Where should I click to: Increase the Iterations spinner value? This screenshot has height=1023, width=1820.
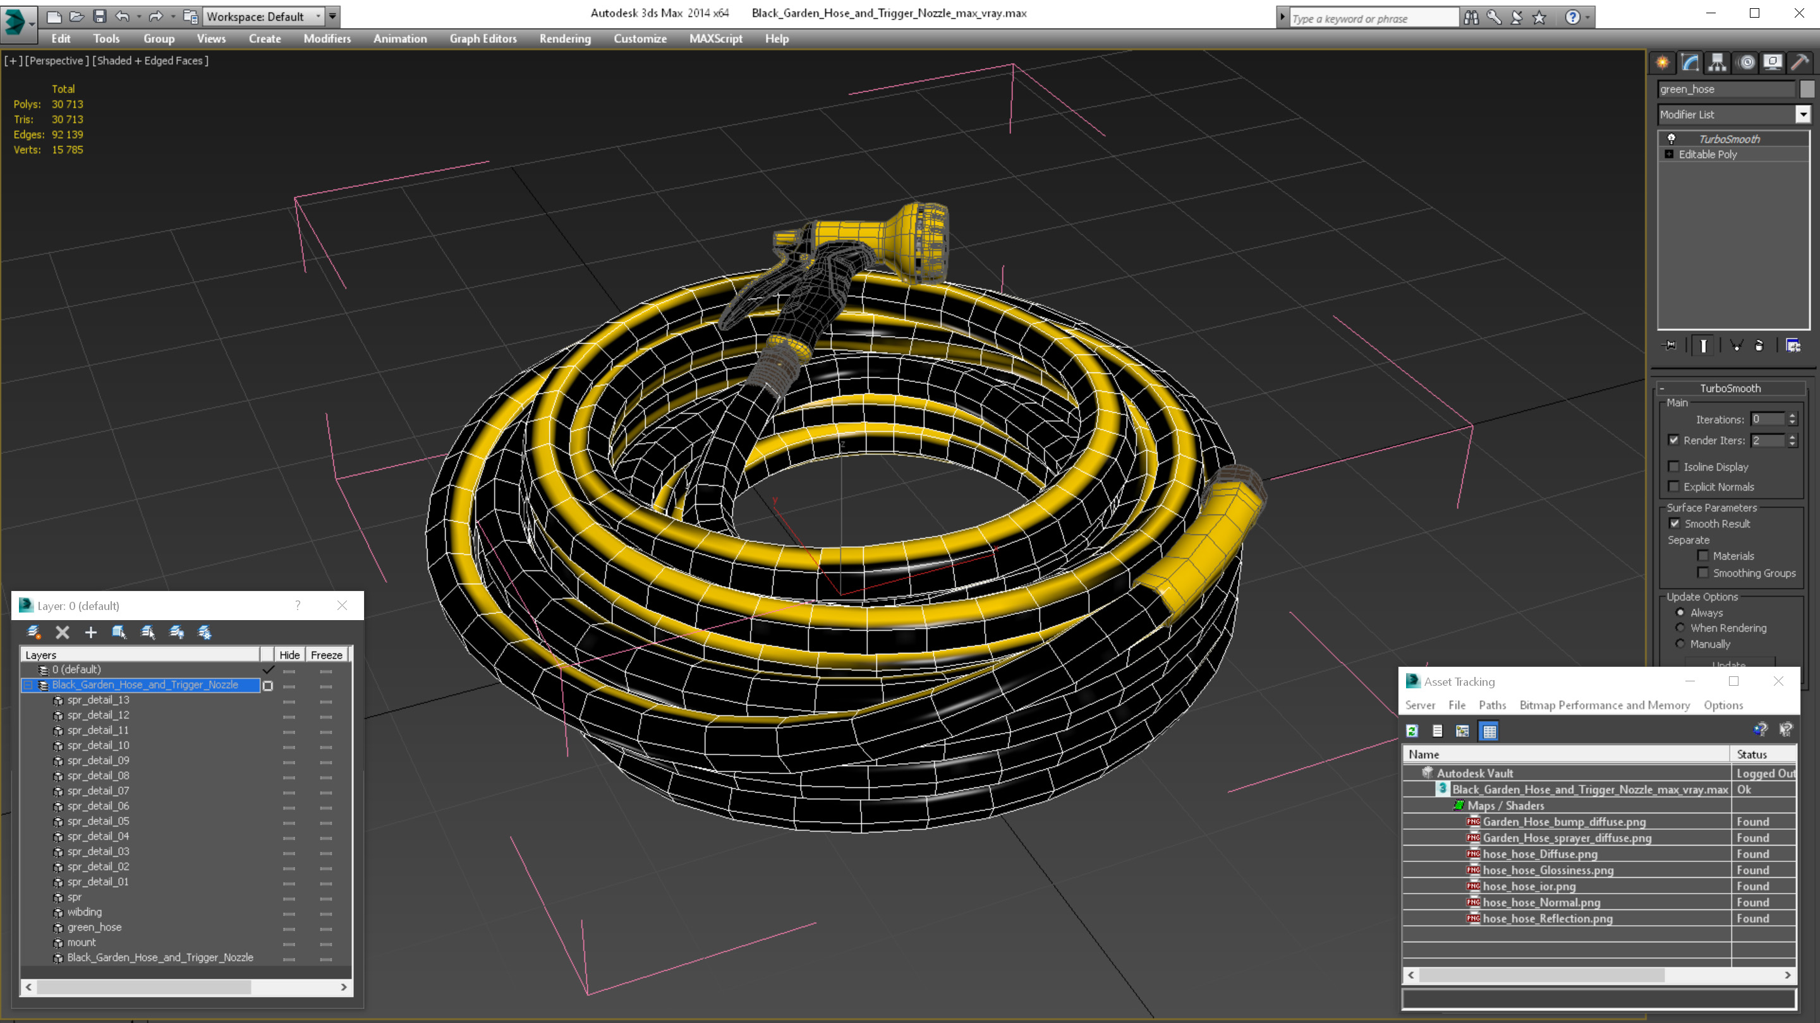[x=1792, y=416]
